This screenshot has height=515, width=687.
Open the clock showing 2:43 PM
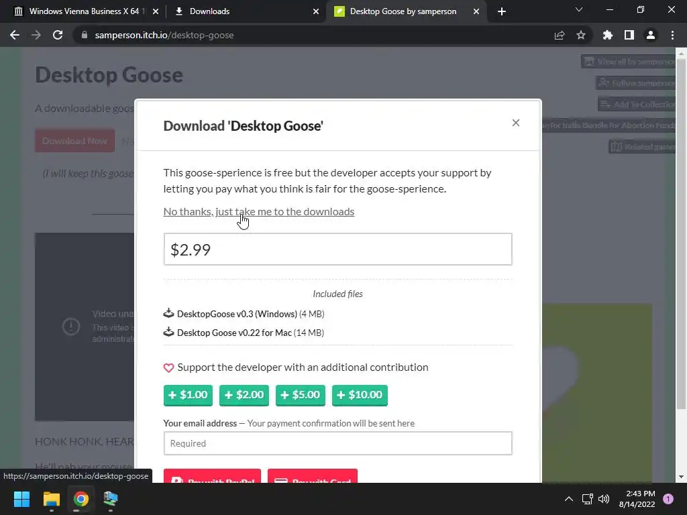click(637, 499)
